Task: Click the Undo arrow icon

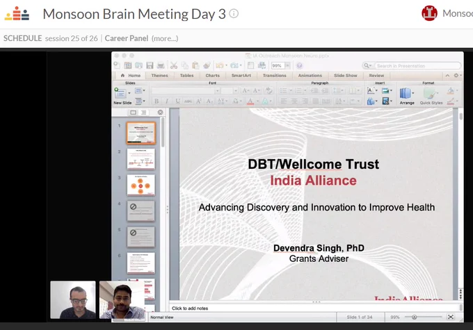Action: pos(220,65)
